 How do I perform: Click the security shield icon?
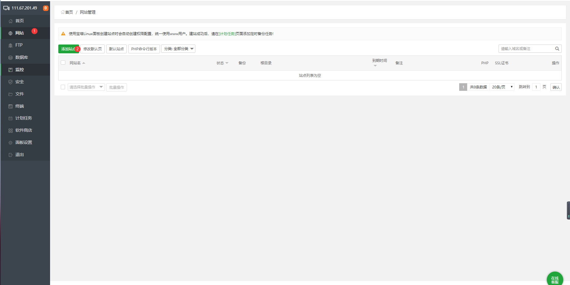tap(10, 82)
